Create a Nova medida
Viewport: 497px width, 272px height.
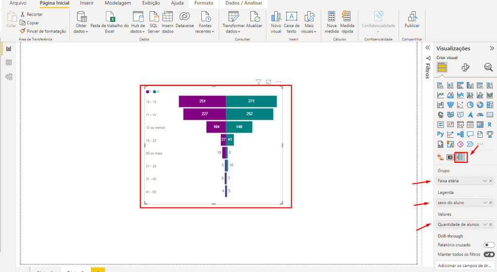332,17
